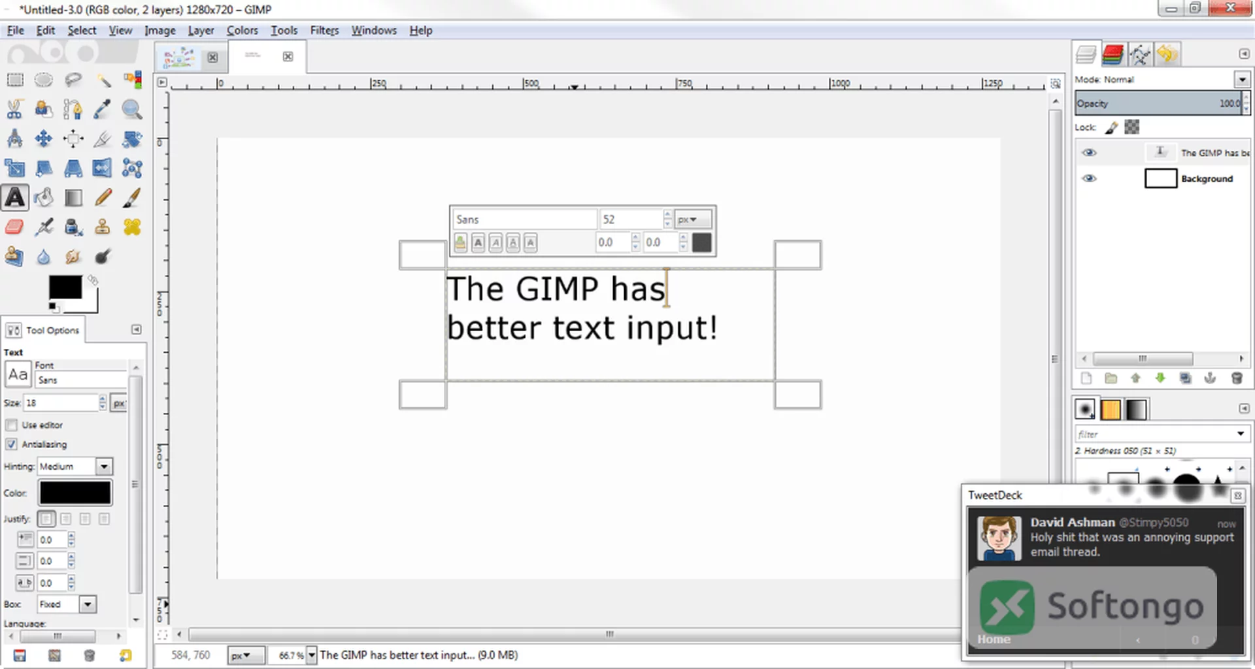Delete layer using trash icon in Layers panel
The image size is (1255, 669).
(x=1236, y=378)
